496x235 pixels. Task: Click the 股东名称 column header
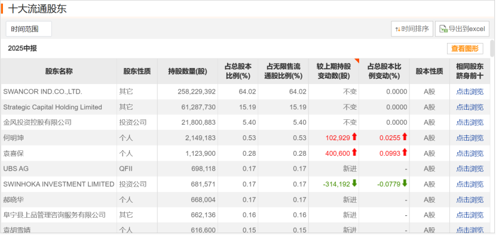tap(59, 72)
